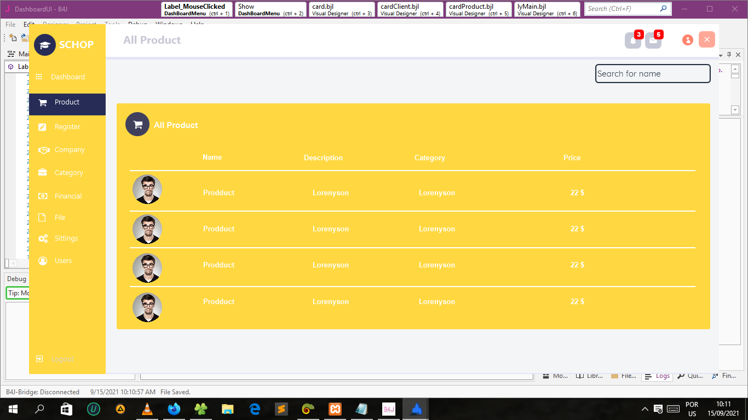The image size is (748, 420).
Task: Navigate to Category in the sidebar
Action: tap(61, 173)
